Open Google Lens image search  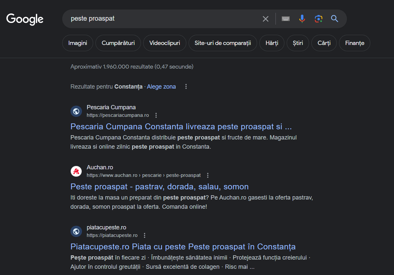[318, 19]
